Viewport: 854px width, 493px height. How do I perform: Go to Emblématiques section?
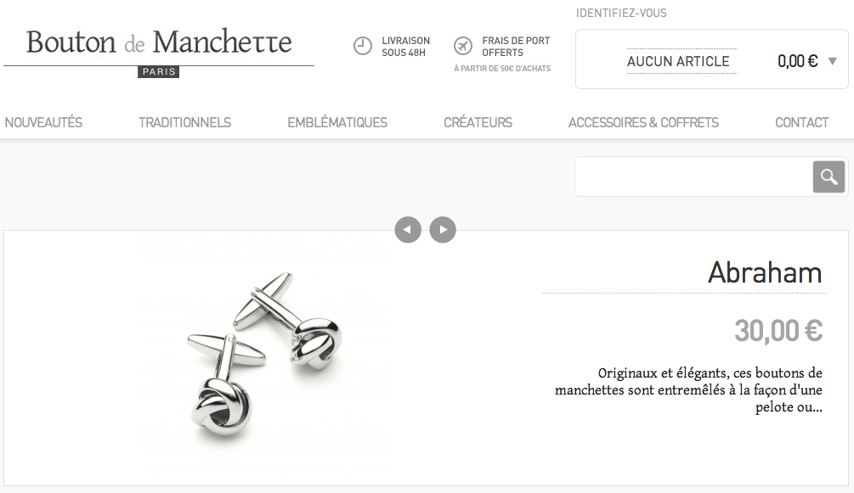pos(337,122)
